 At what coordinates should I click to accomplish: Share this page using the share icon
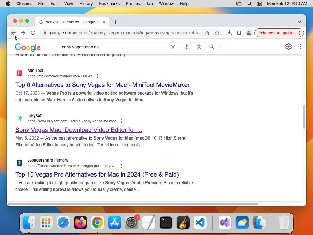pos(207,33)
